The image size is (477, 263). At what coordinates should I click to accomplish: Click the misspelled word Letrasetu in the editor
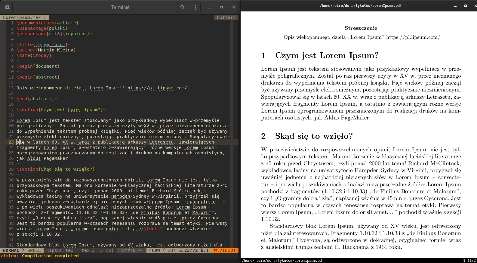[x=161, y=142]
